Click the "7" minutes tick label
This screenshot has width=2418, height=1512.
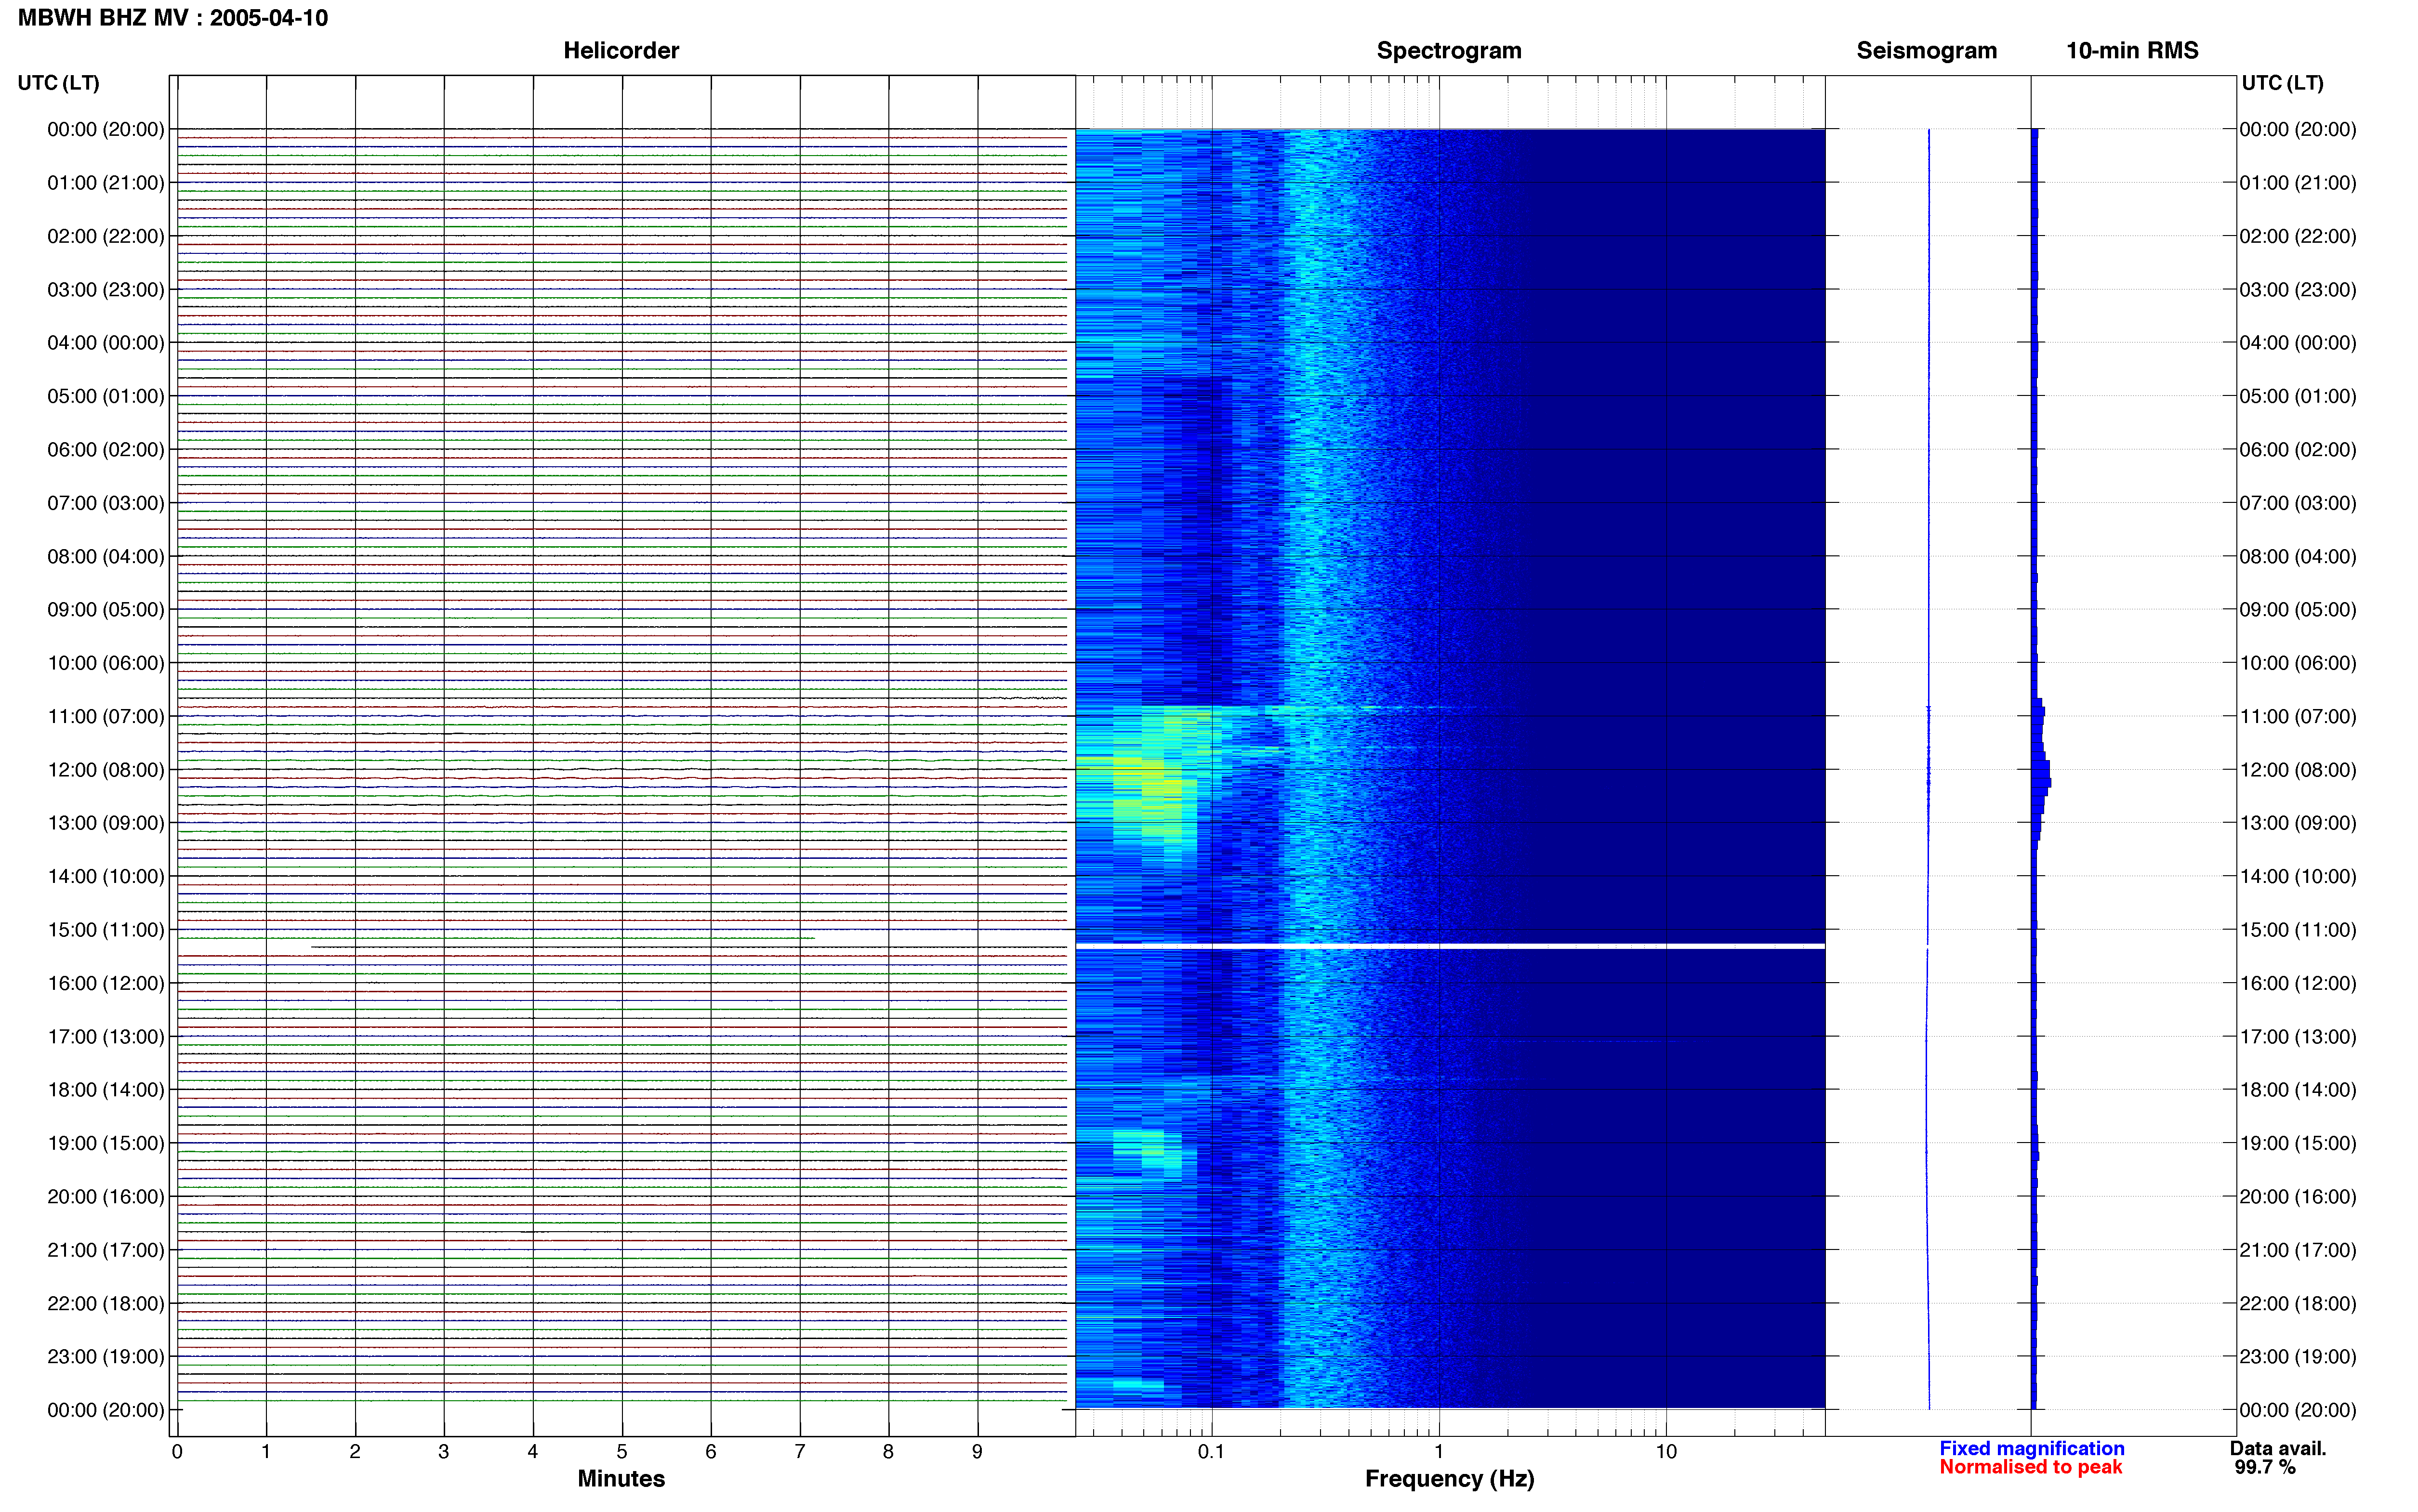[800, 1451]
